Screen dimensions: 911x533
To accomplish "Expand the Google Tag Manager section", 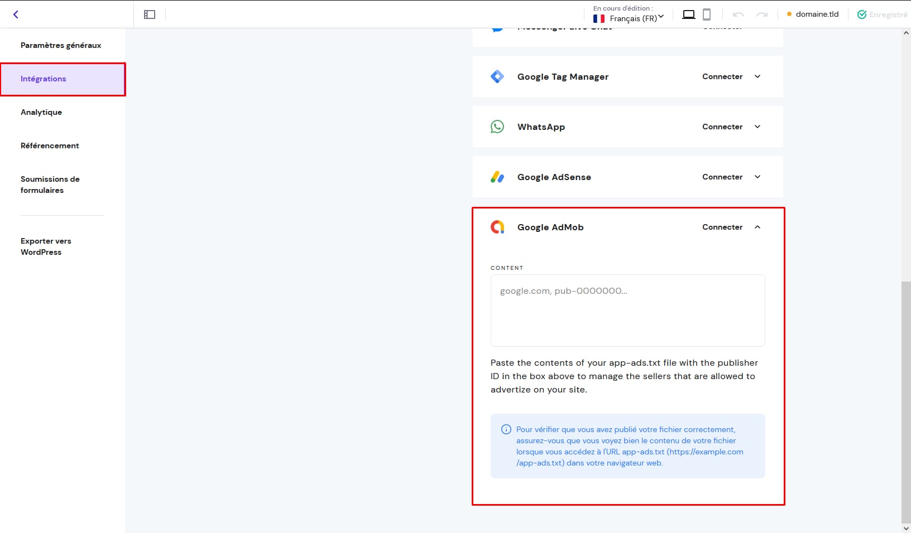I will pos(757,76).
